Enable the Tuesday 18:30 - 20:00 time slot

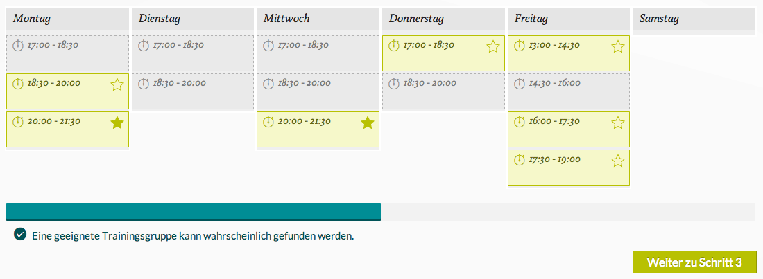193,91
